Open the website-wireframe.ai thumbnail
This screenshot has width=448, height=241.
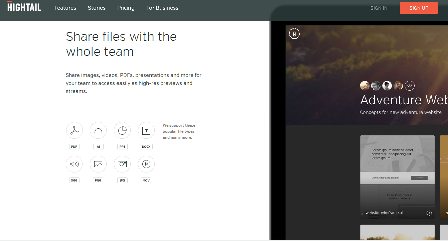coord(397,174)
